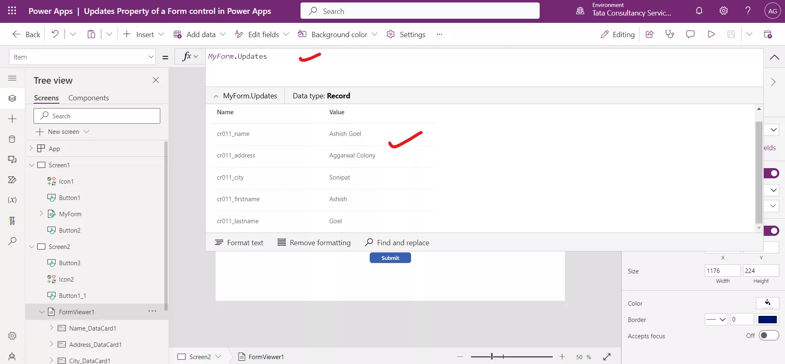Click the notifications bell icon
785x364 pixels.
(699, 11)
